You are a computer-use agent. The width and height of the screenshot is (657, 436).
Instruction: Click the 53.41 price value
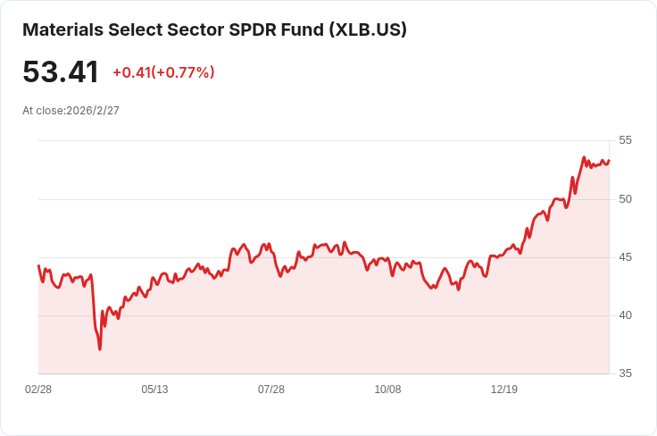pyautogui.click(x=61, y=72)
